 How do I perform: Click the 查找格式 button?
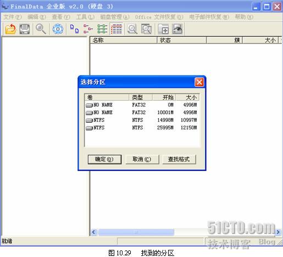coord(179,159)
